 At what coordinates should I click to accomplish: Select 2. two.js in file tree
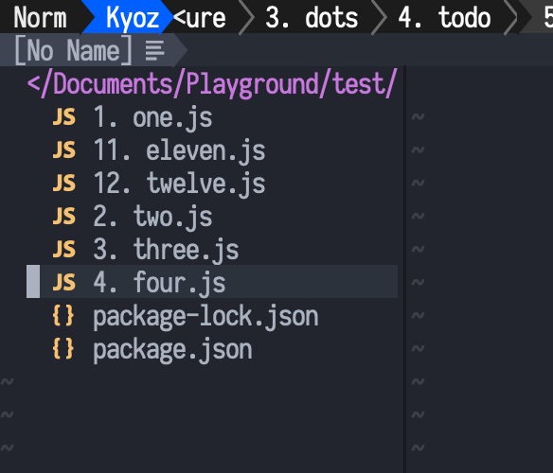(152, 217)
